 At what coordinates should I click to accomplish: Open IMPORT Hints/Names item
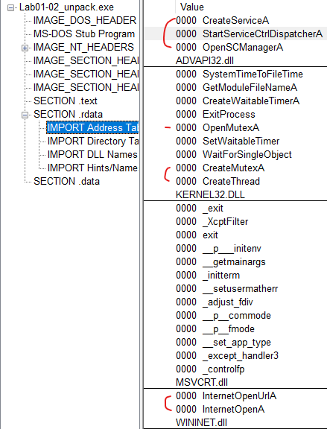[92, 168]
